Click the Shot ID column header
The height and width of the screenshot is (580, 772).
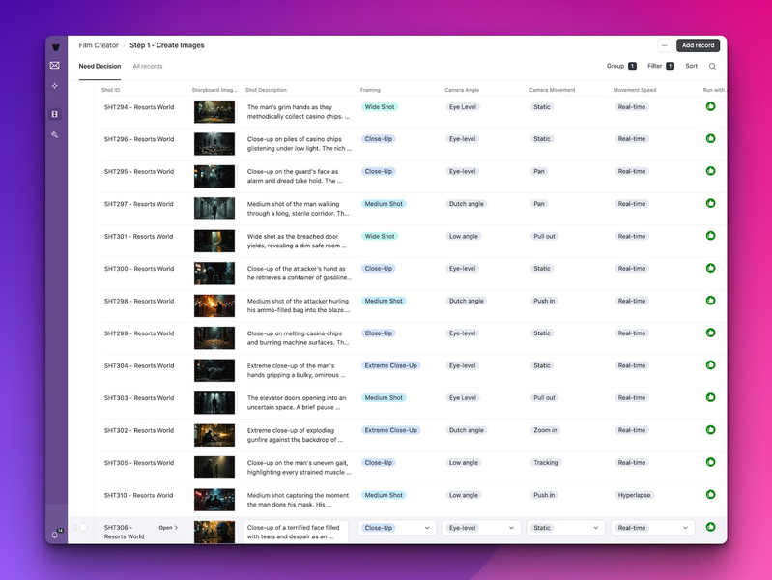click(x=110, y=90)
